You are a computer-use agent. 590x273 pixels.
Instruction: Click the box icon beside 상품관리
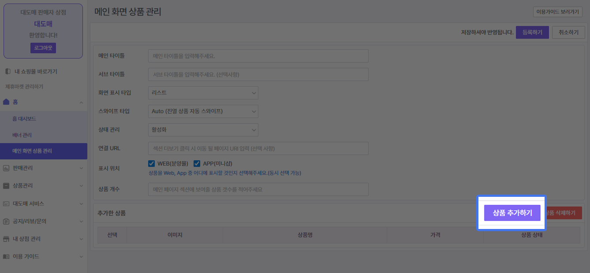6,186
